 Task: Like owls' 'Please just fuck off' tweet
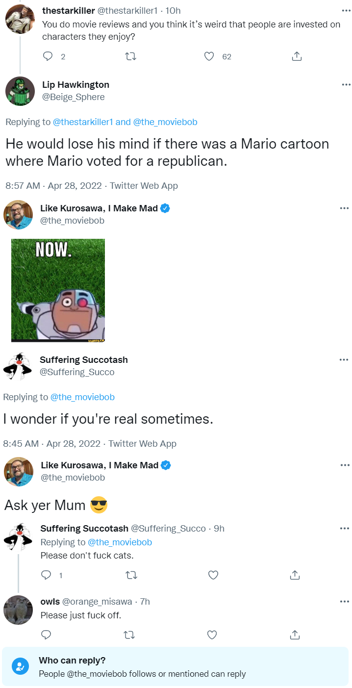(212, 635)
